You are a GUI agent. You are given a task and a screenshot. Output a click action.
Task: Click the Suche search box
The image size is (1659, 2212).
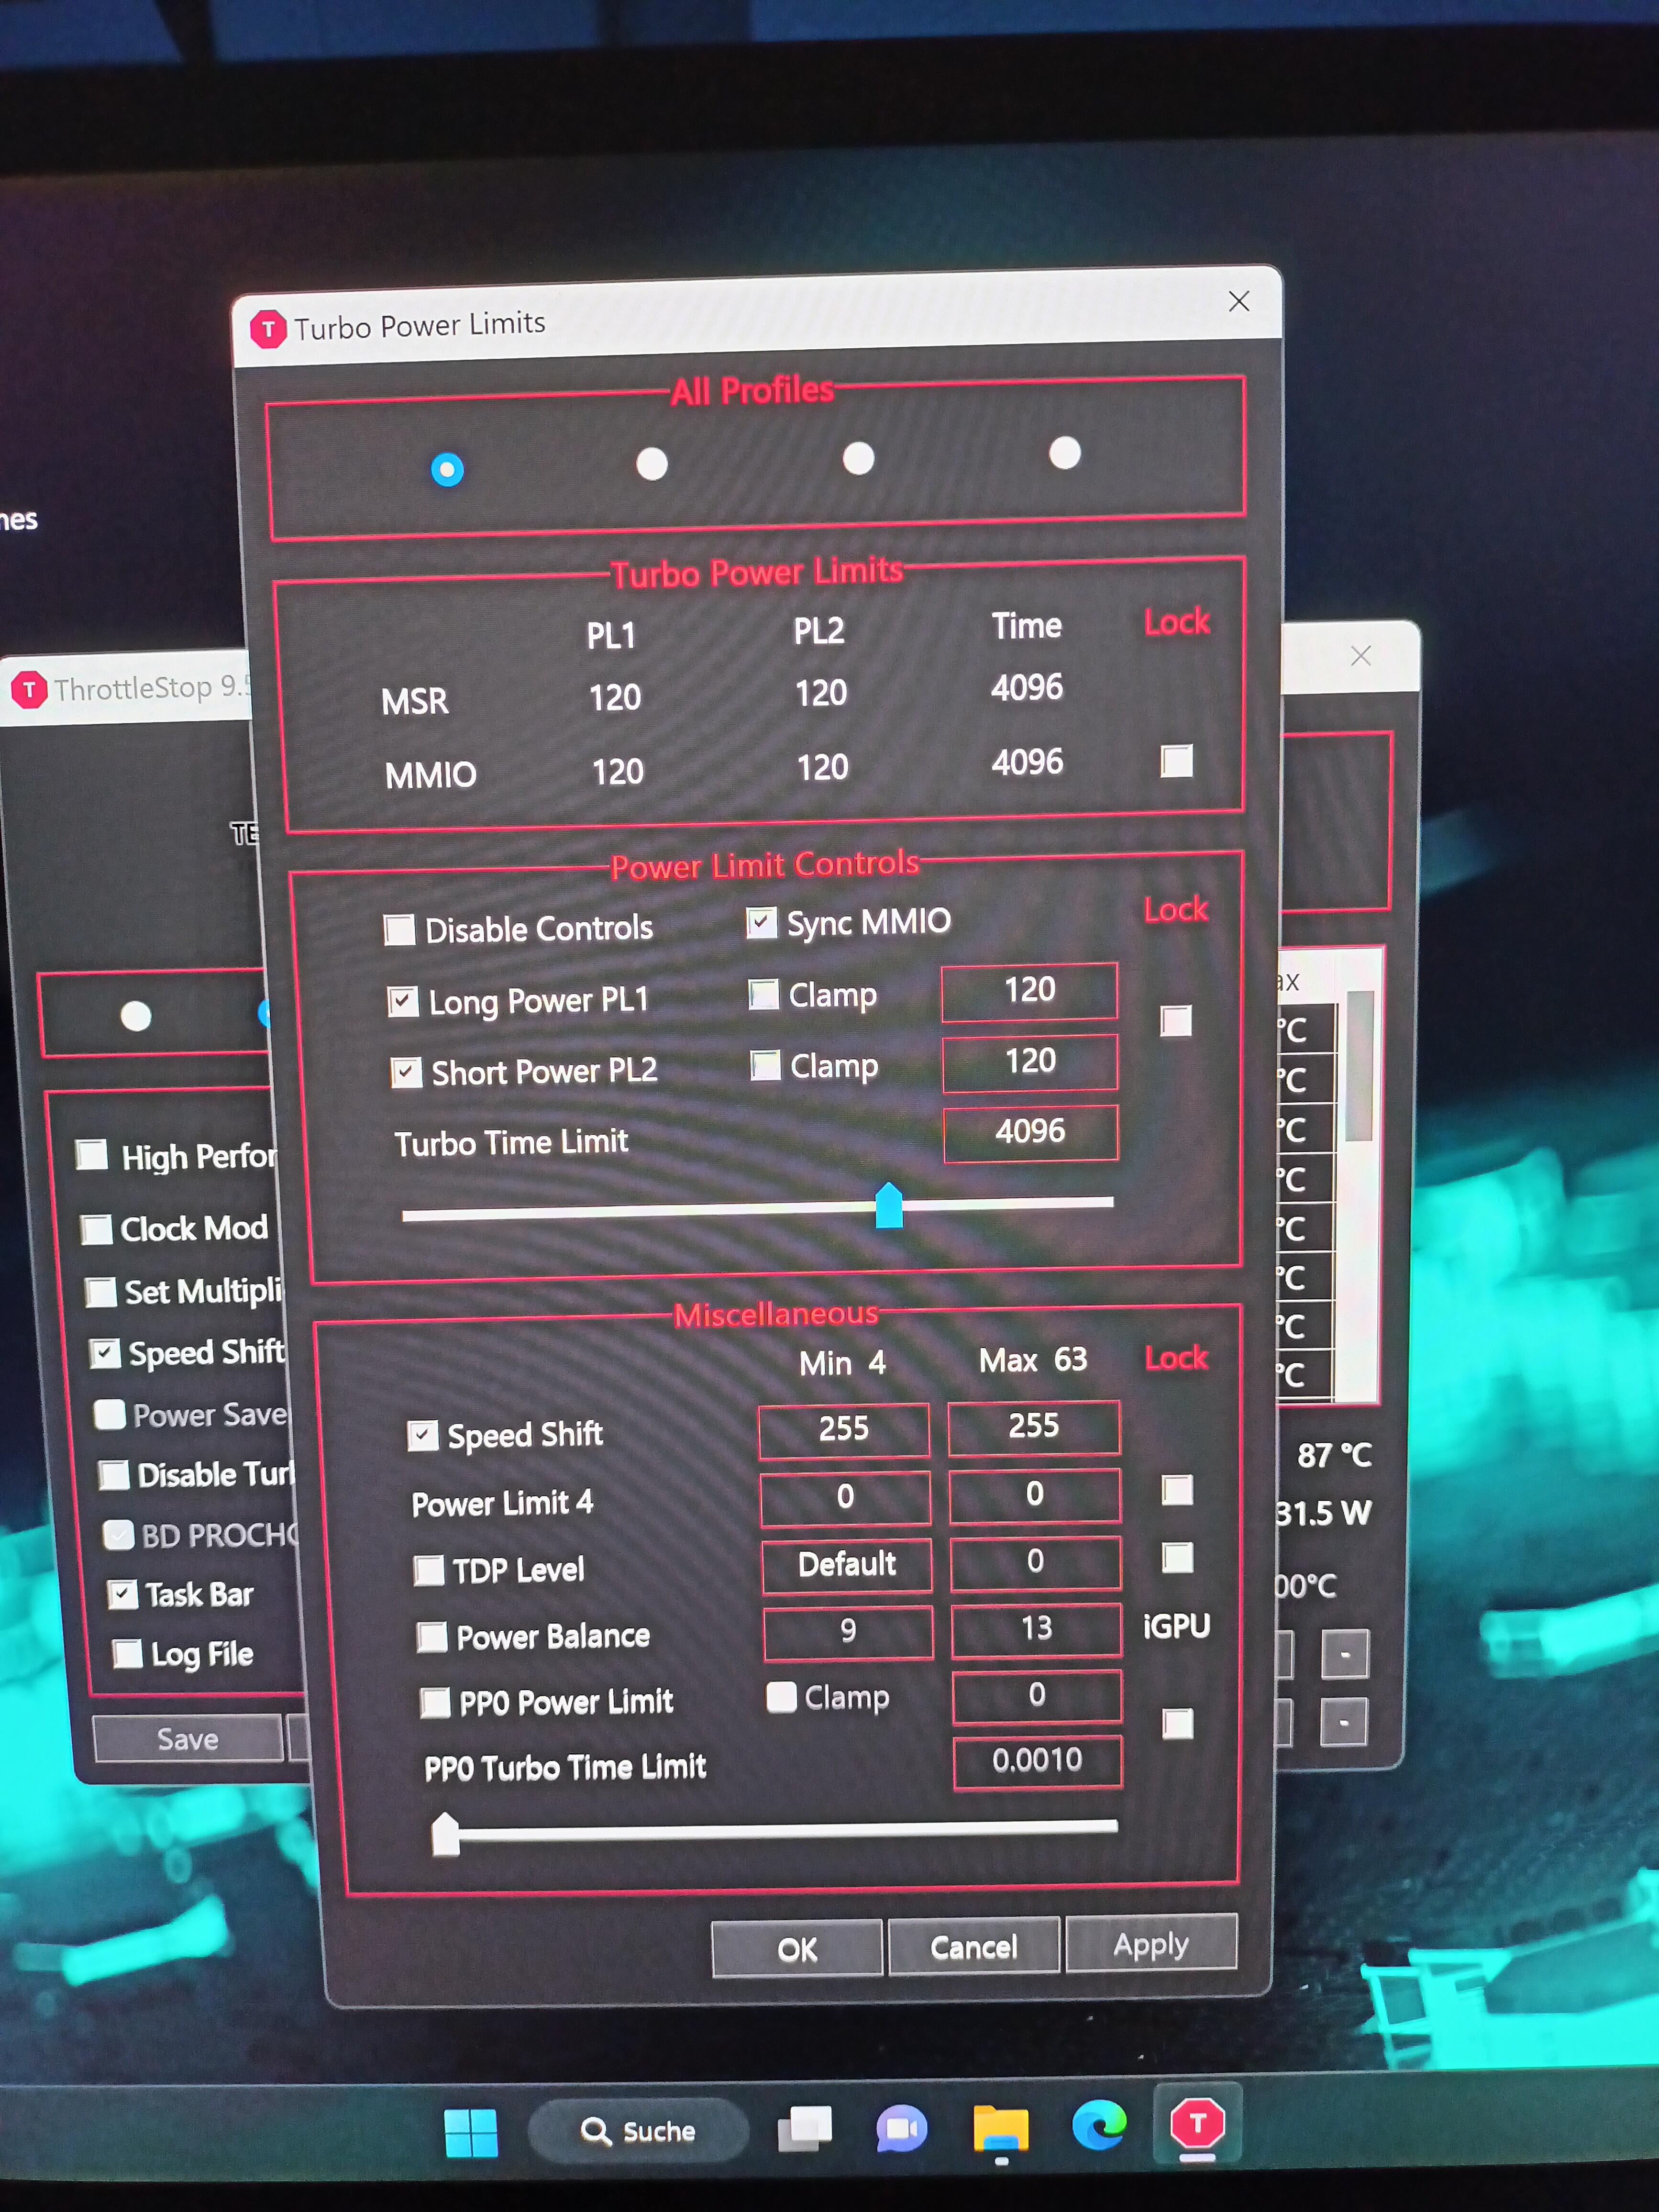click(x=638, y=2131)
